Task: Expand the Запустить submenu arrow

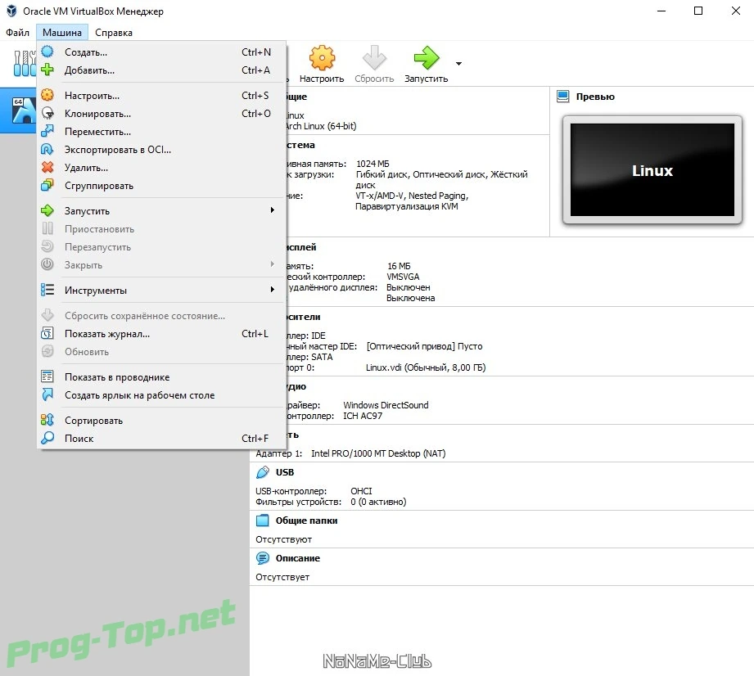Action: [x=272, y=210]
